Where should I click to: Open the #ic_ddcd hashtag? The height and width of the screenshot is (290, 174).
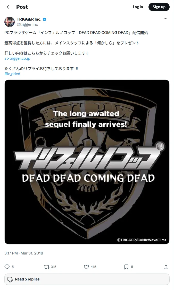12,74
